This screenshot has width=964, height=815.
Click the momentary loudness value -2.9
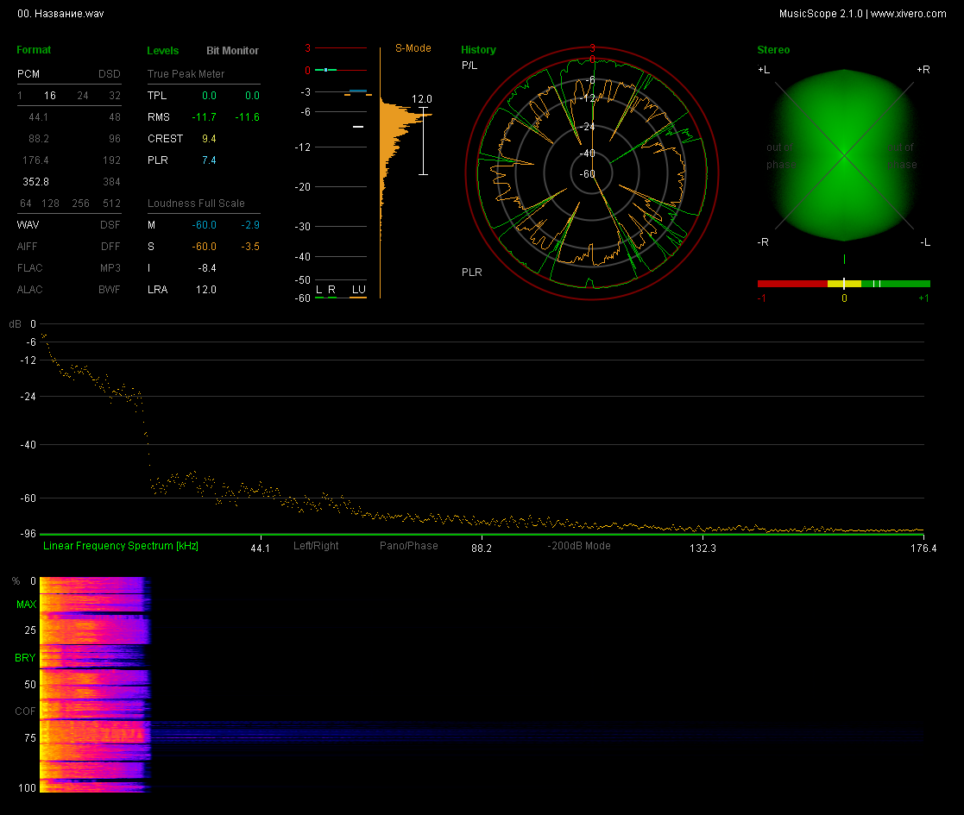250,225
